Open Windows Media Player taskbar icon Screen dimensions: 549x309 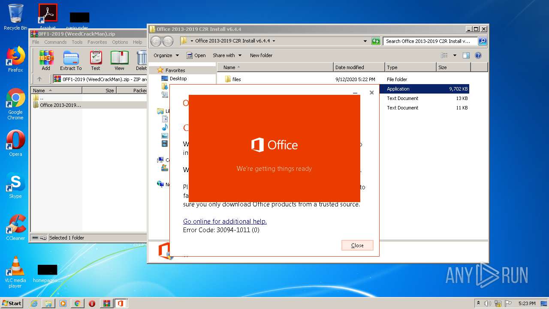tap(63, 303)
